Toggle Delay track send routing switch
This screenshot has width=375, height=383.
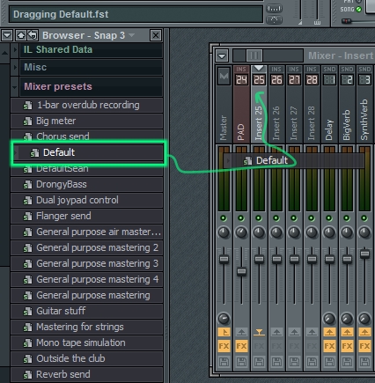click(x=329, y=332)
